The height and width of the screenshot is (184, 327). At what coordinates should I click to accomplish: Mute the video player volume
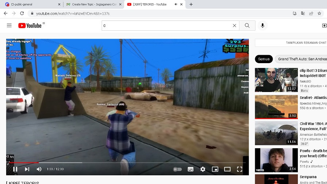(39, 169)
